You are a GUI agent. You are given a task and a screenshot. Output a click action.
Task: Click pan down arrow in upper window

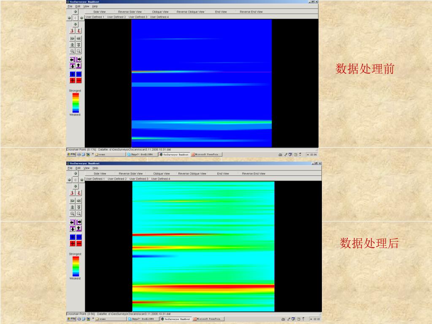click(x=75, y=24)
